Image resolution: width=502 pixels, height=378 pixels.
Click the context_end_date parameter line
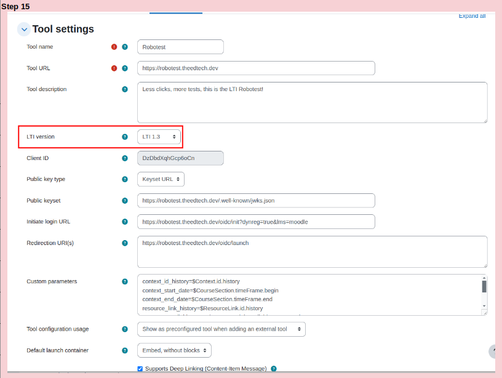[x=207, y=299]
